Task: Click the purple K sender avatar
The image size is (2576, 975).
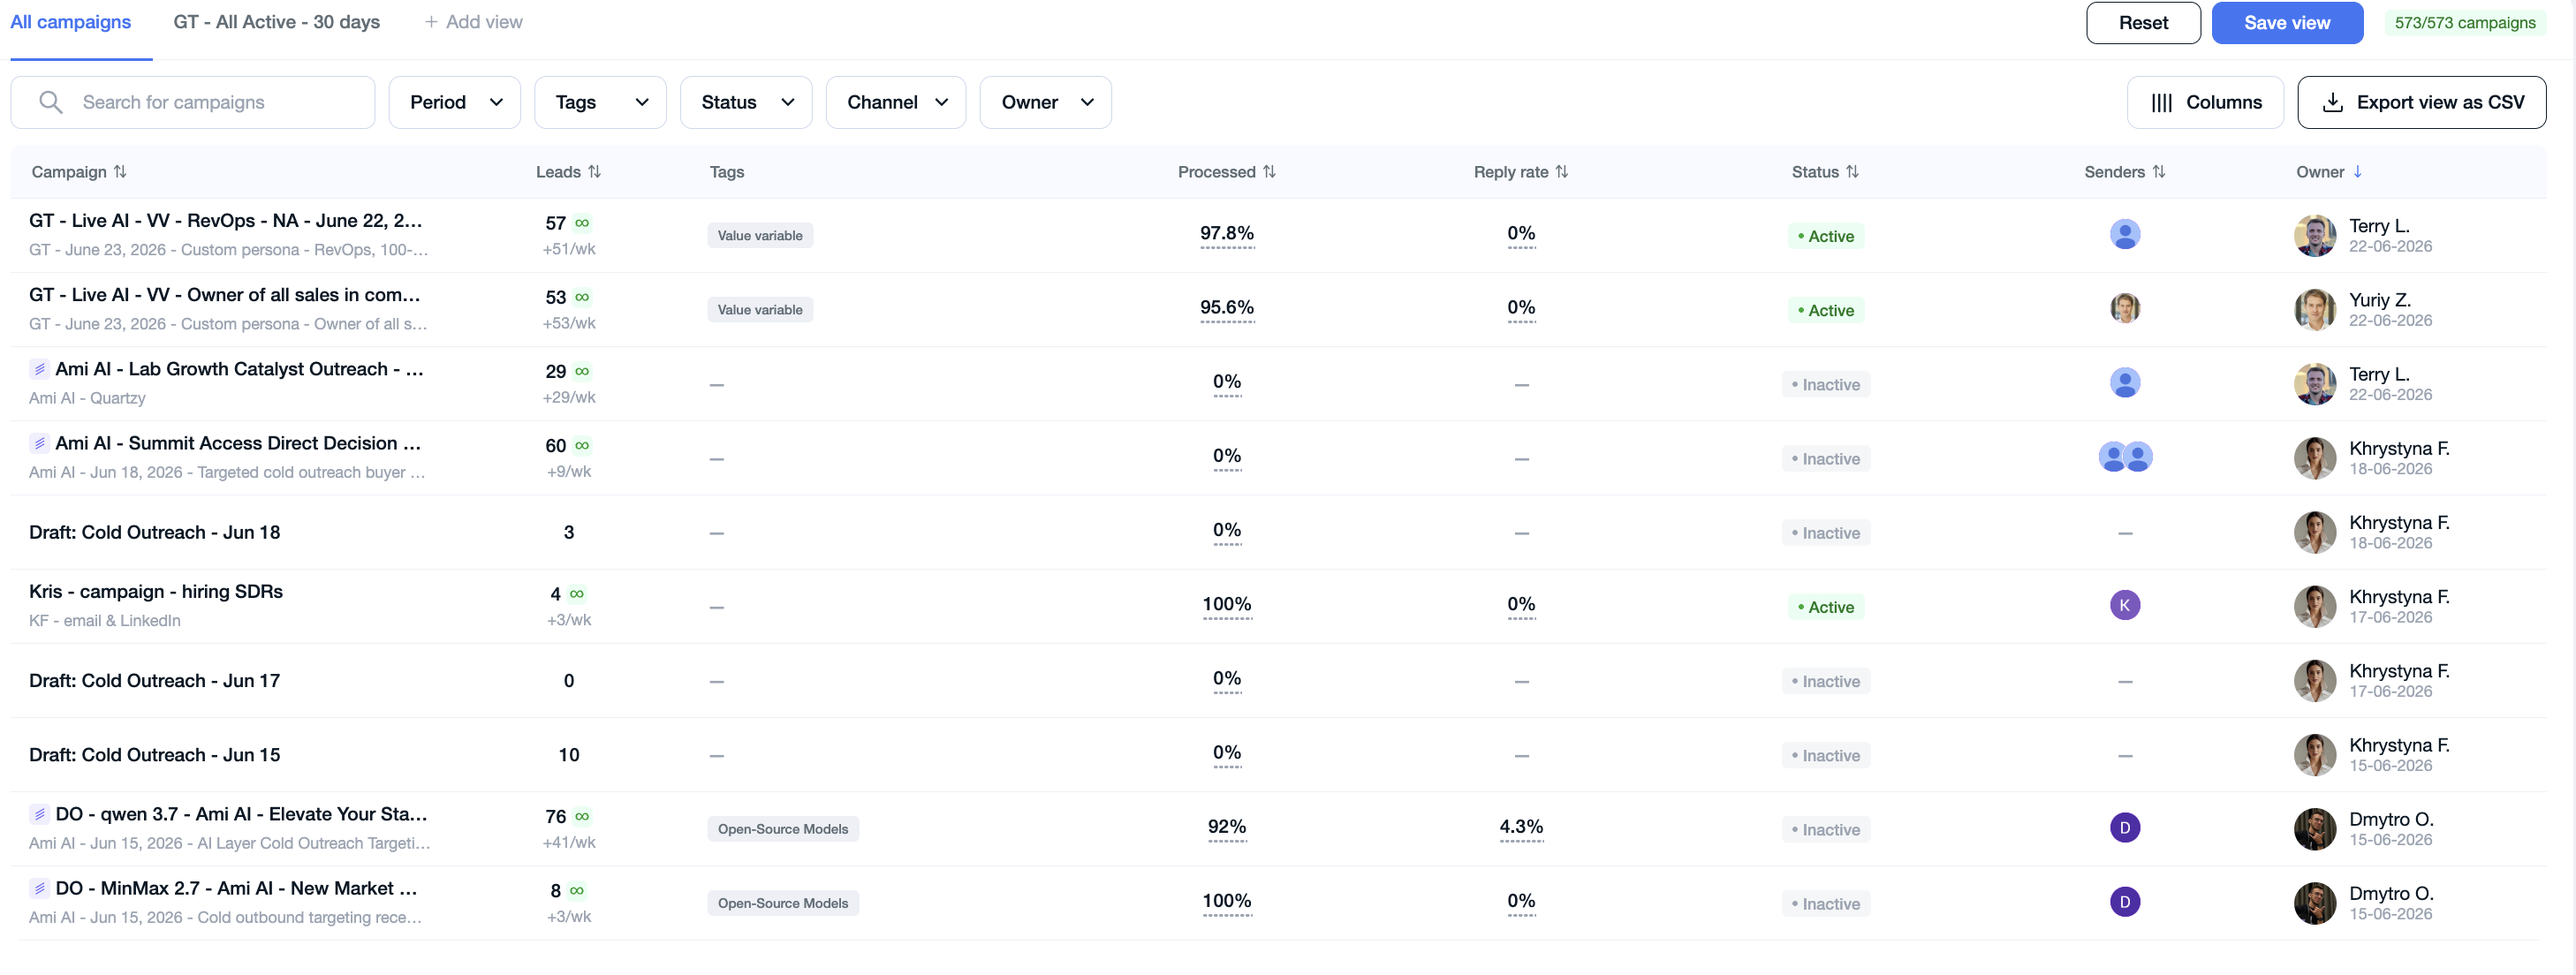Action: click(2124, 605)
